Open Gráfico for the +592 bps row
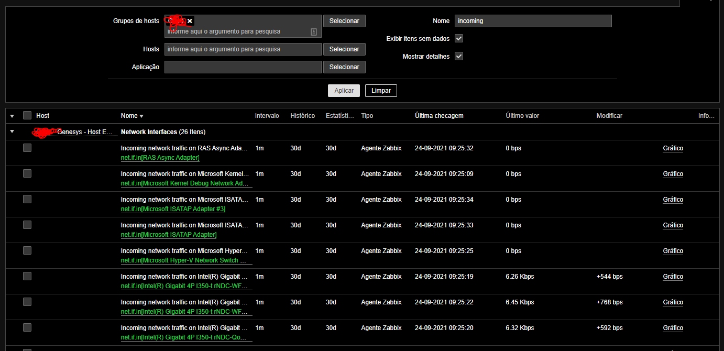Image resolution: width=724 pixels, height=351 pixels. tap(673, 328)
